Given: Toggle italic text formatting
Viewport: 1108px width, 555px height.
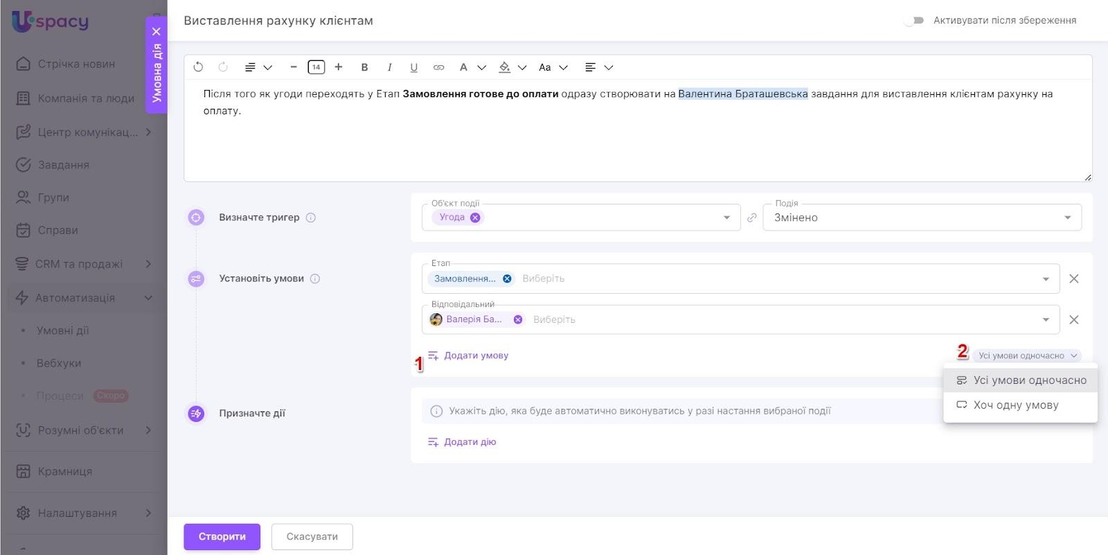Looking at the screenshot, I should (389, 67).
